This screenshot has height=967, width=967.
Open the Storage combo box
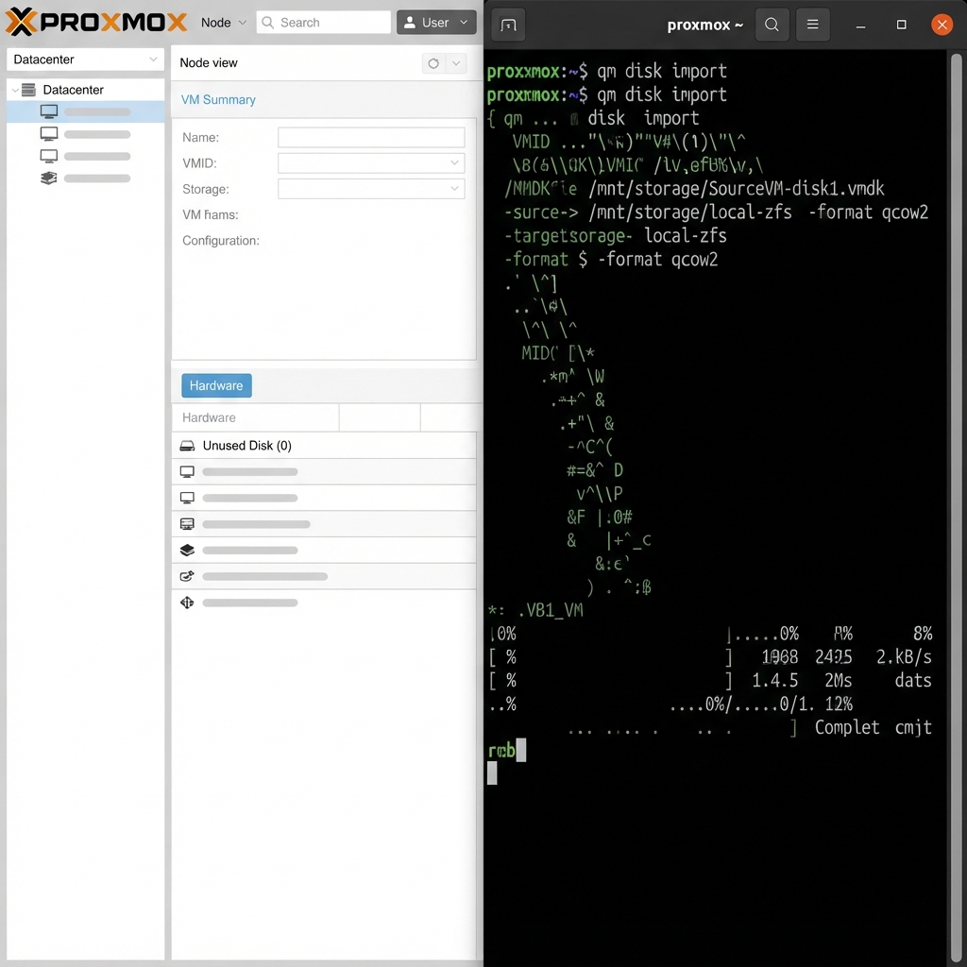[371, 189]
